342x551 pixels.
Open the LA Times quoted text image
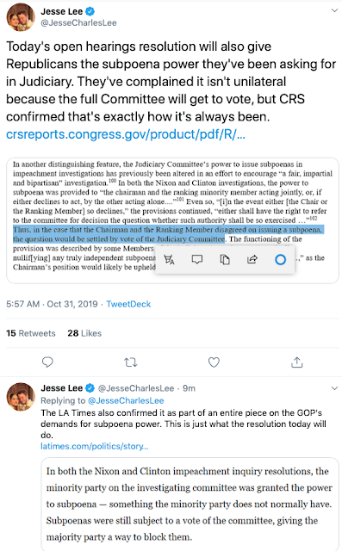[190, 504]
